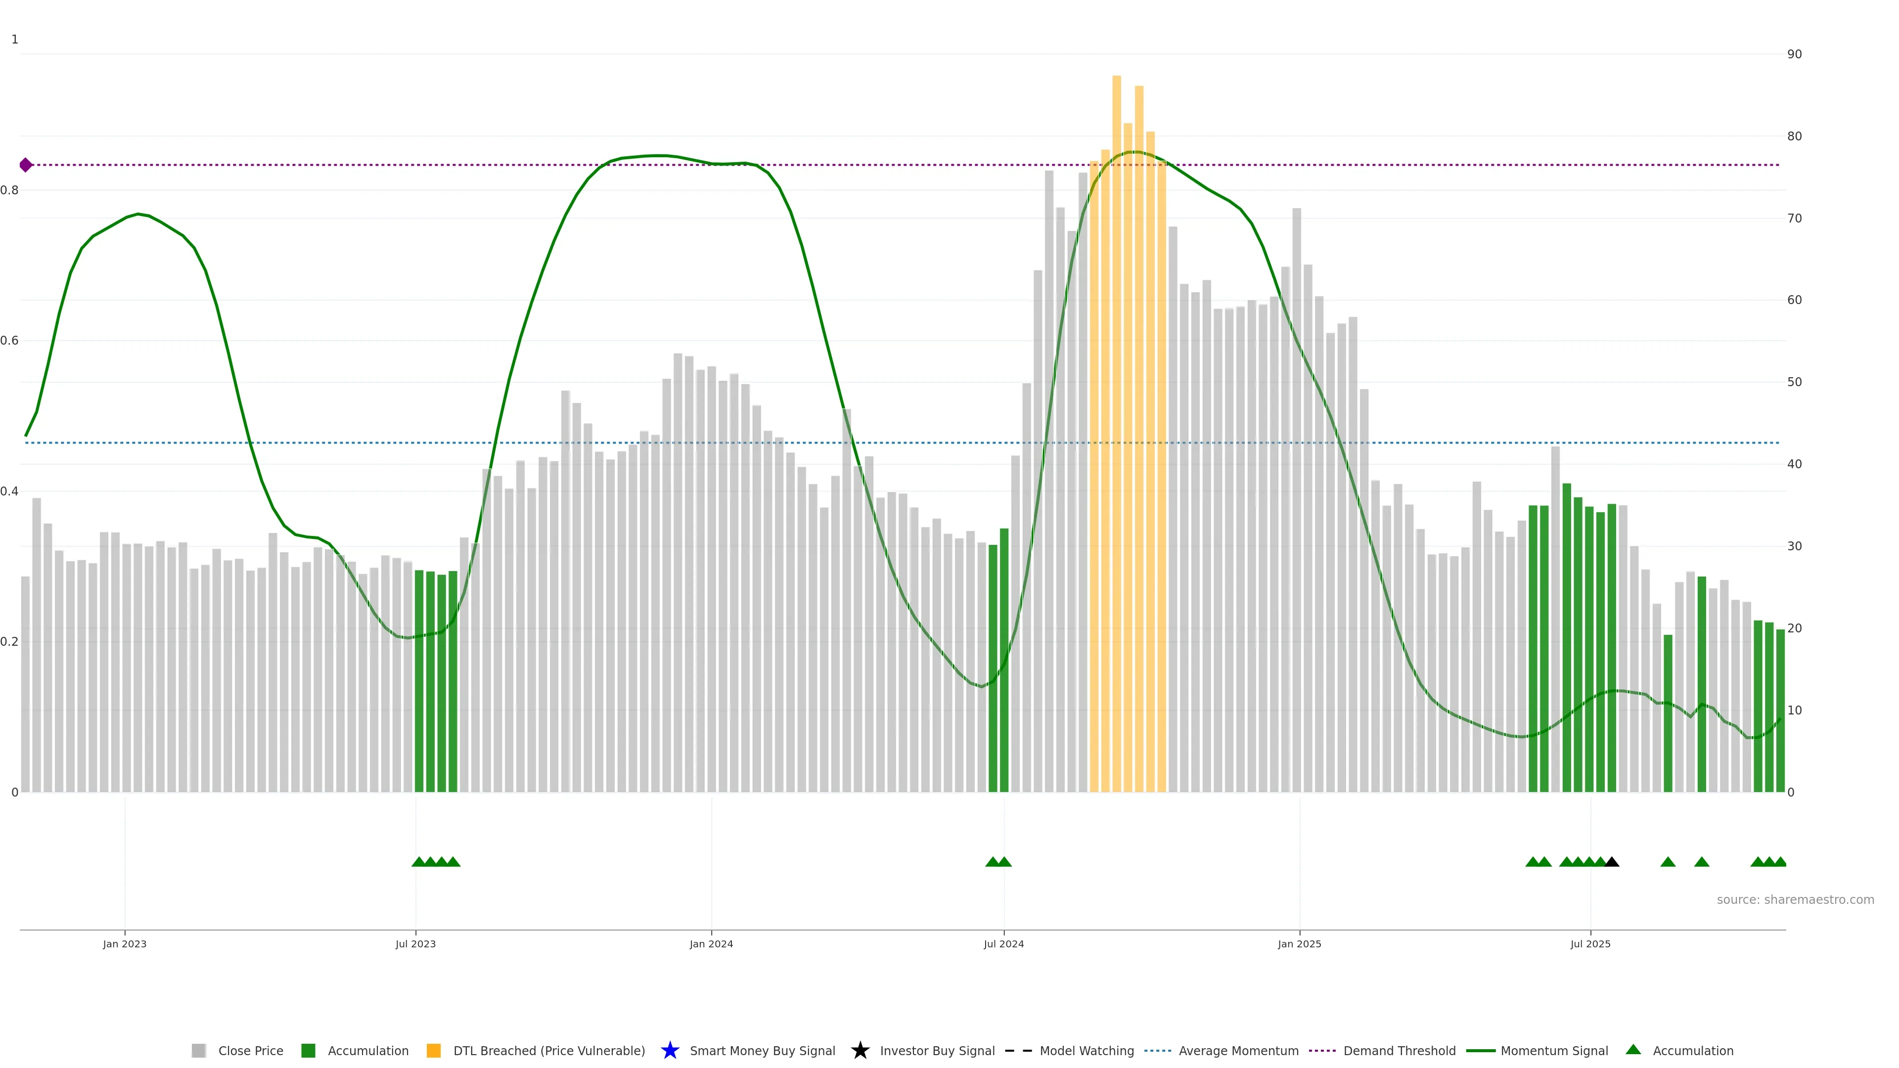The image size is (1899, 1068).
Task: Click the purple diamond on Demand Threshold line
Action: [x=26, y=165]
